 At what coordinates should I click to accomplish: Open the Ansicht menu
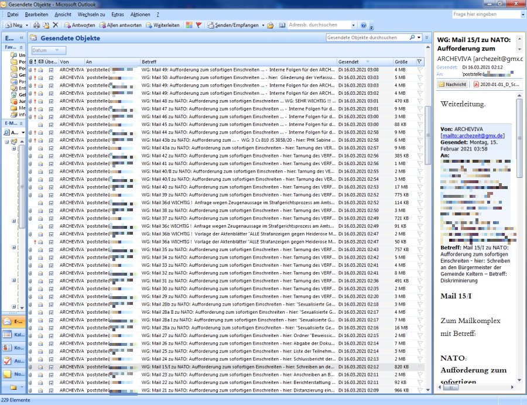(63, 15)
